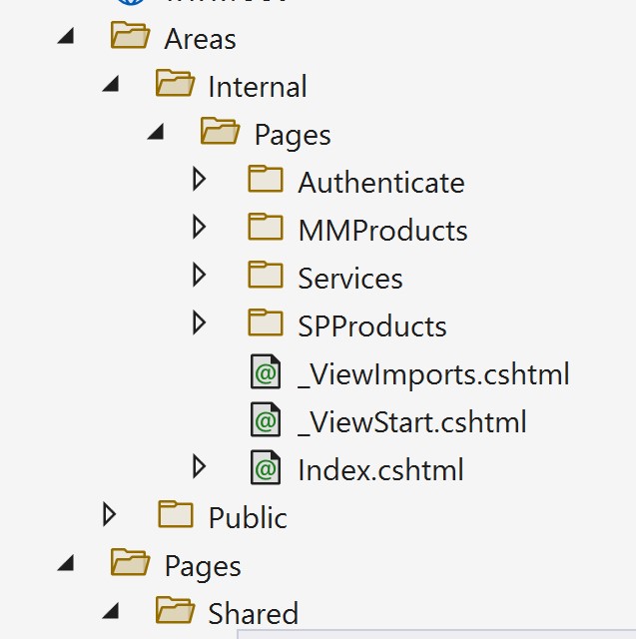Collapse the Areas folder arrow

(x=67, y=36)
